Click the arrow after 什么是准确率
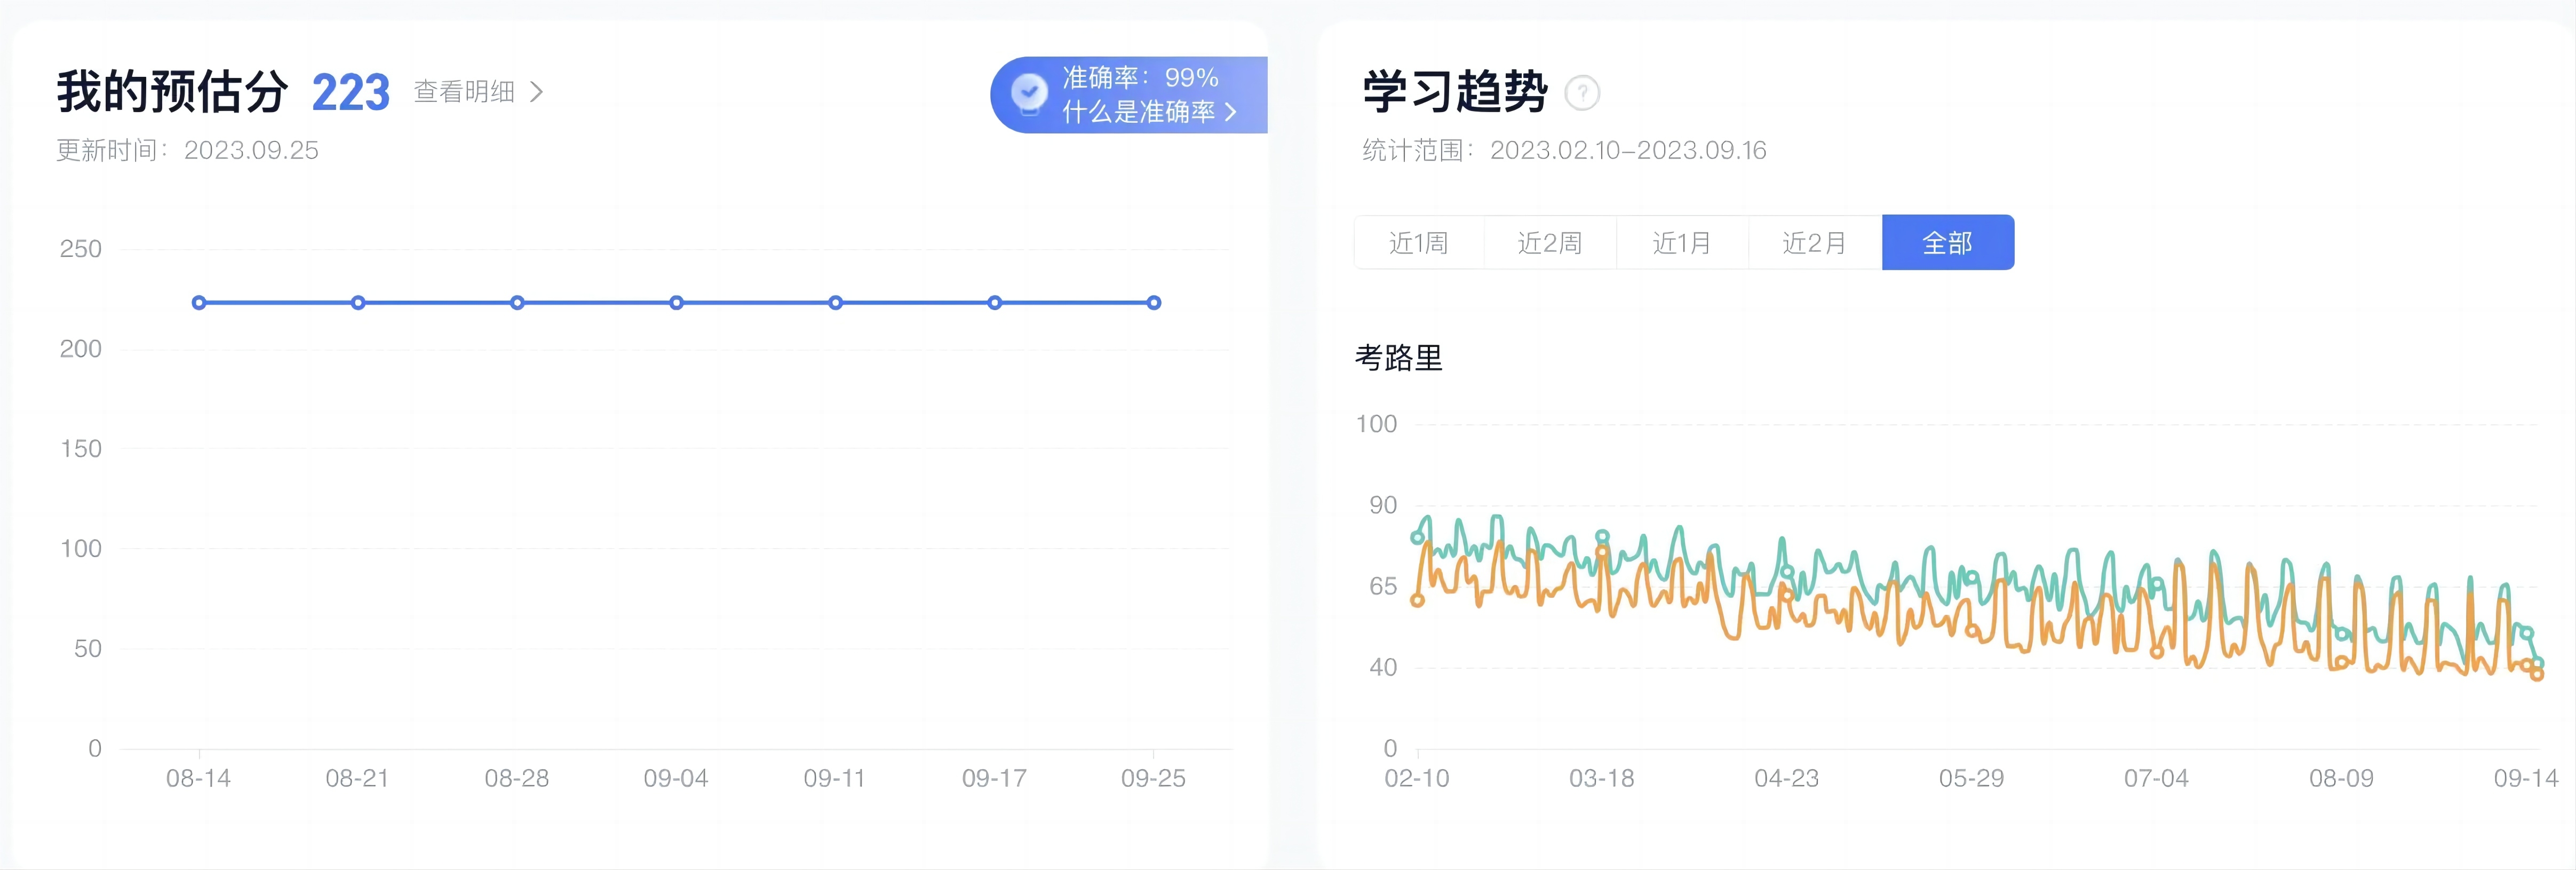The height and width of the screenshot is (870, 2576). [1231, 112]
